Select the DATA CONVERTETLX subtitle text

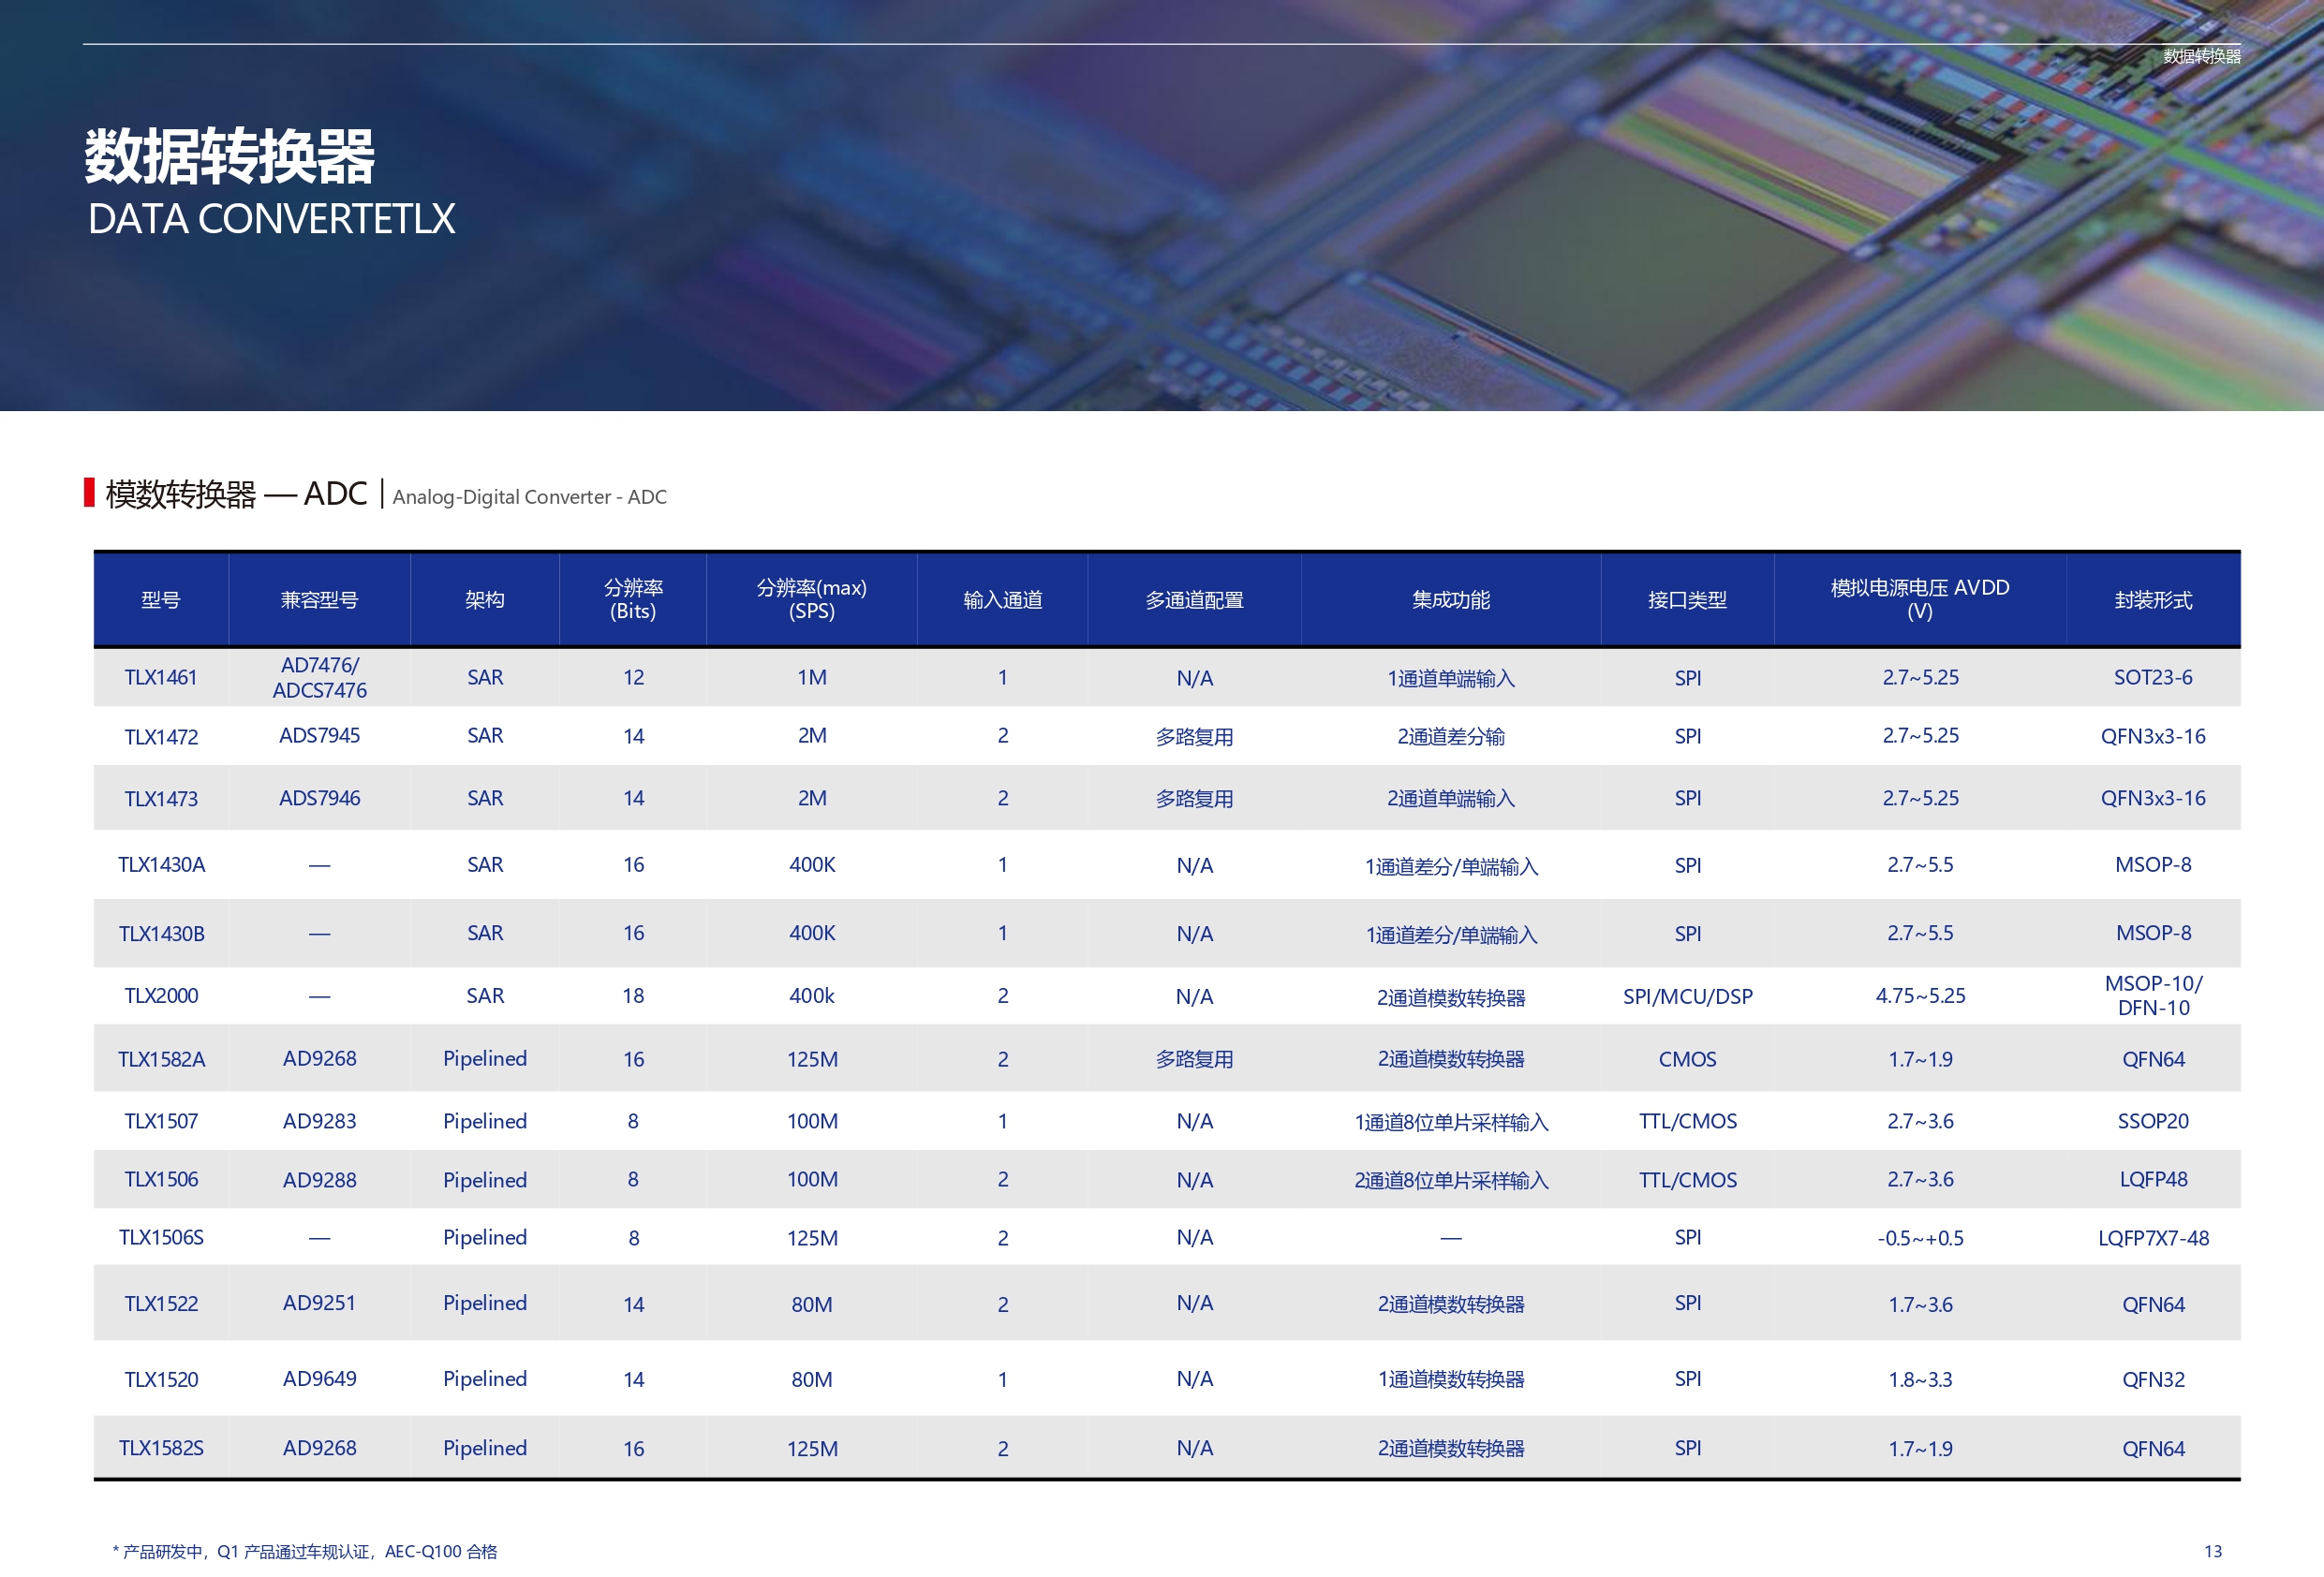point(271,219)
